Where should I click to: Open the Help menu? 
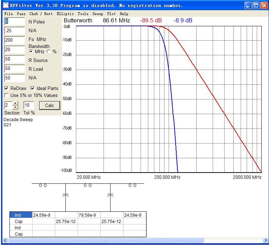(124, 14)
